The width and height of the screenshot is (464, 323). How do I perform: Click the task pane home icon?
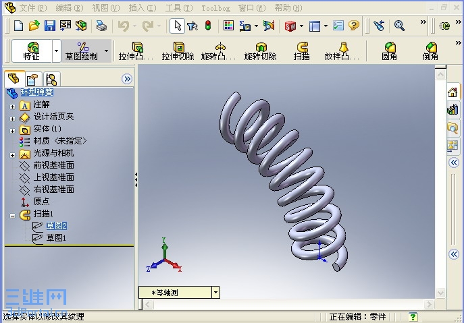(453, 92)
